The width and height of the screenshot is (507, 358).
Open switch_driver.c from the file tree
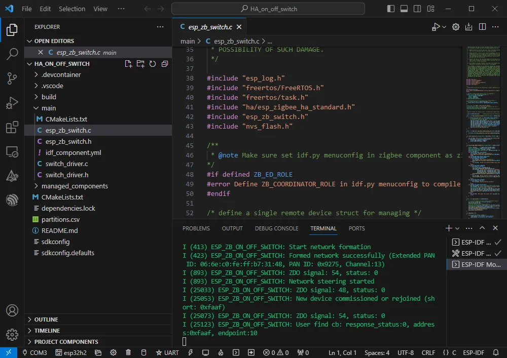coord(66,164)
